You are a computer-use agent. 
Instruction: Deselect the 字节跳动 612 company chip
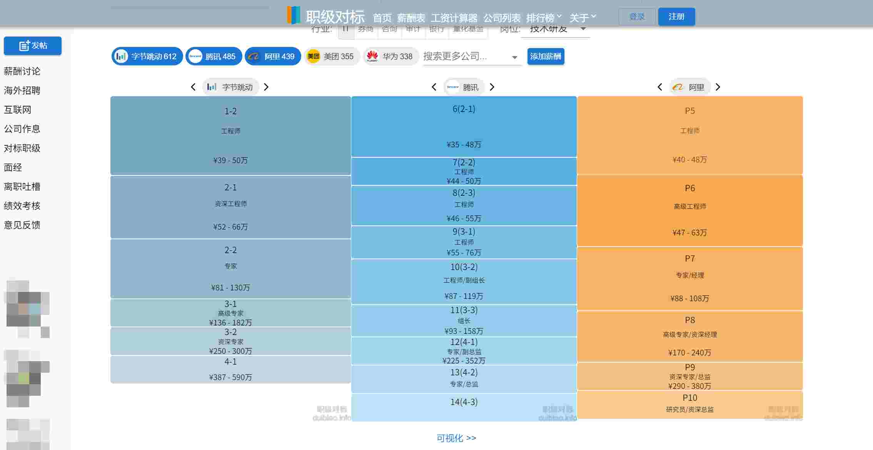point(147,57)
